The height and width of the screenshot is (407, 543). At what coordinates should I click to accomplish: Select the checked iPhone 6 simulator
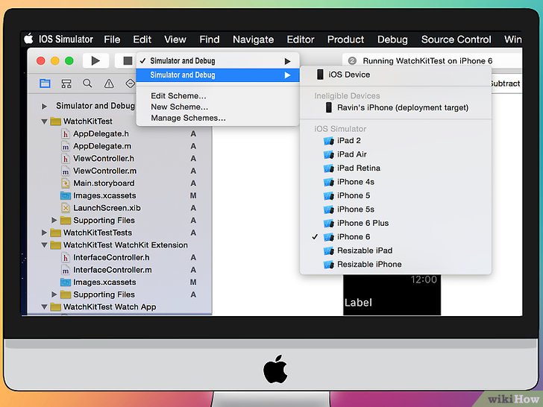coord(354,237)
